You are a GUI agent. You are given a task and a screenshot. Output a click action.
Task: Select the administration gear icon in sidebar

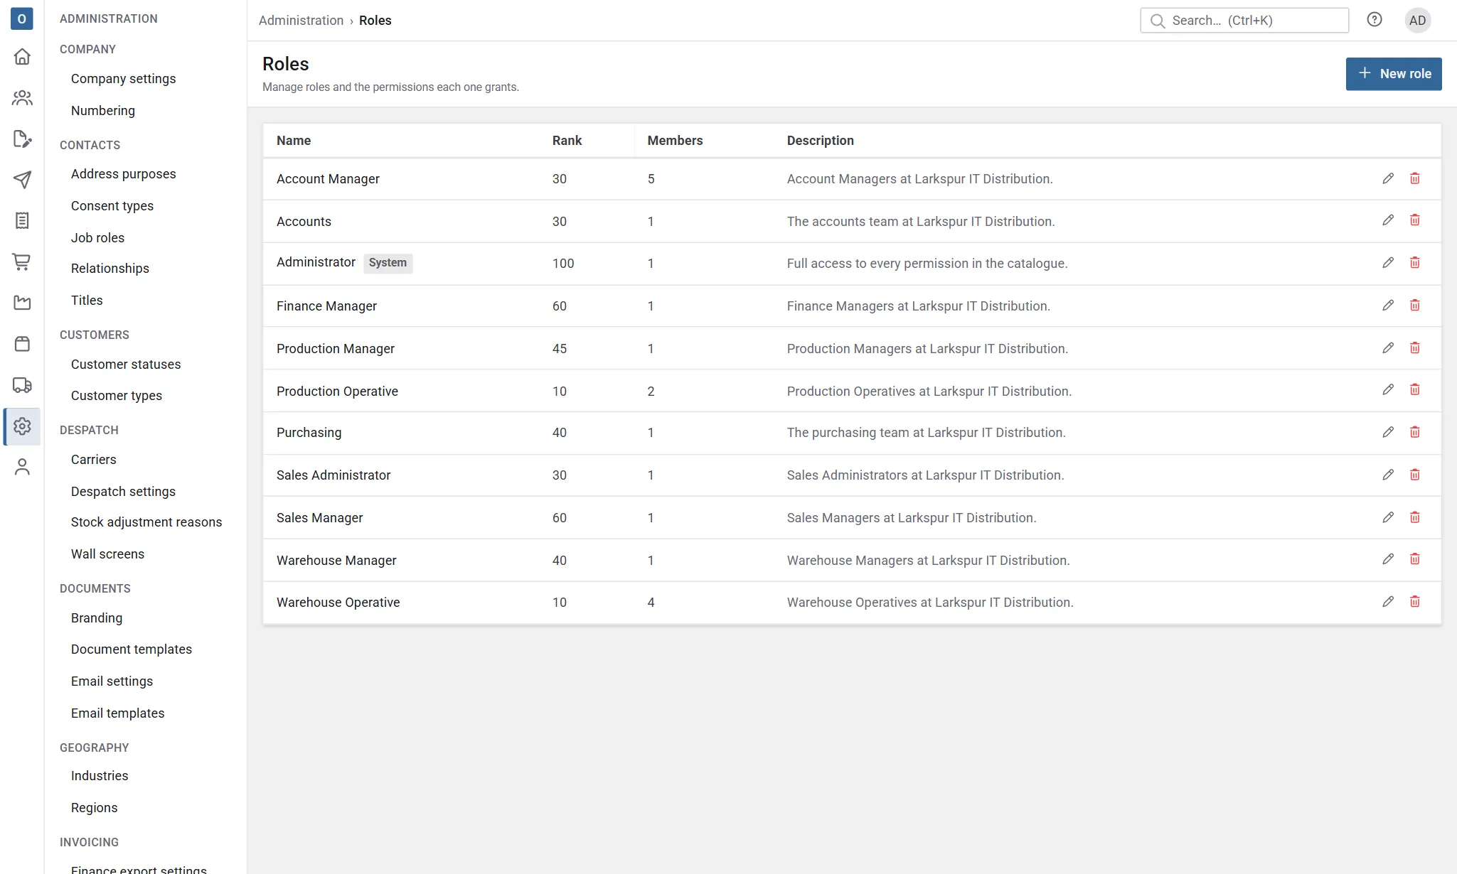coord(22,426)
